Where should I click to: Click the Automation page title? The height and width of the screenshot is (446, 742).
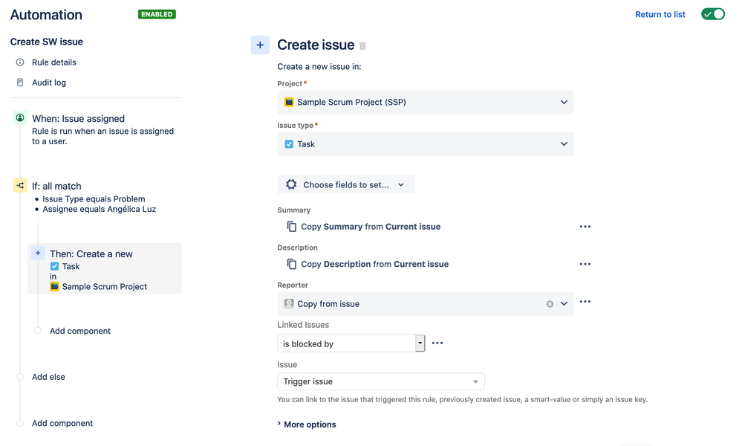46,15
